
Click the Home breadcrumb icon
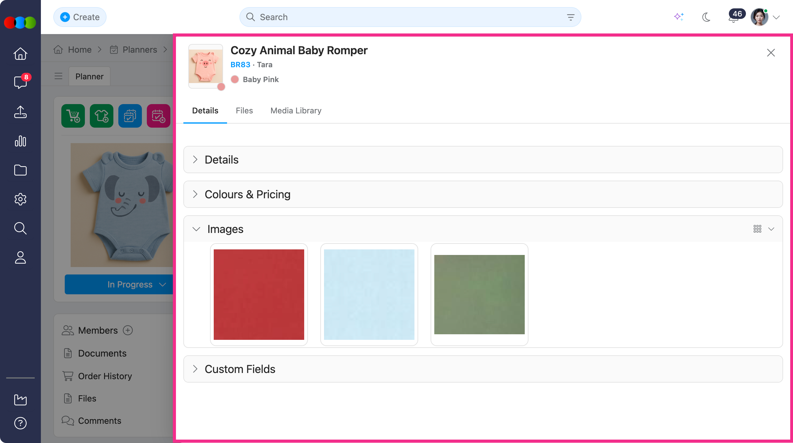pos(58,50)
